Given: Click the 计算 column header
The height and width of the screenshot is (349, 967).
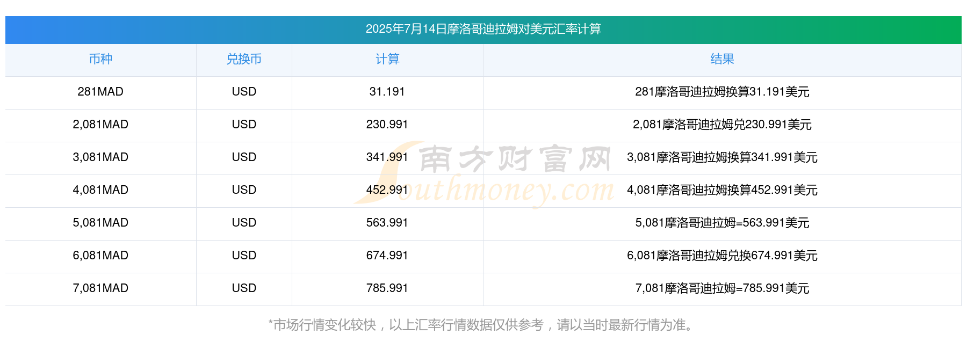Looking at the screenshot, I should (387, 59).
